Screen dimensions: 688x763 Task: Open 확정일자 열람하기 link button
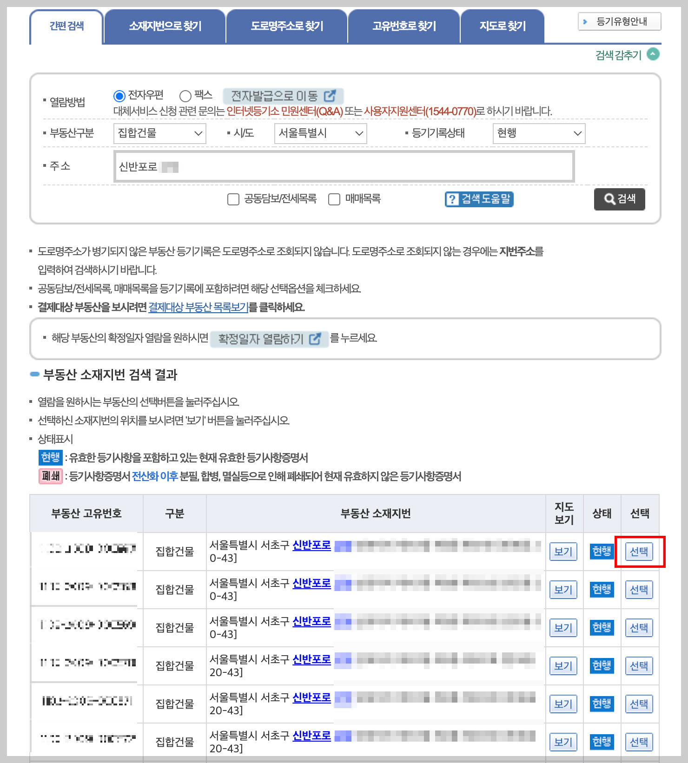(x=270, y=339)
